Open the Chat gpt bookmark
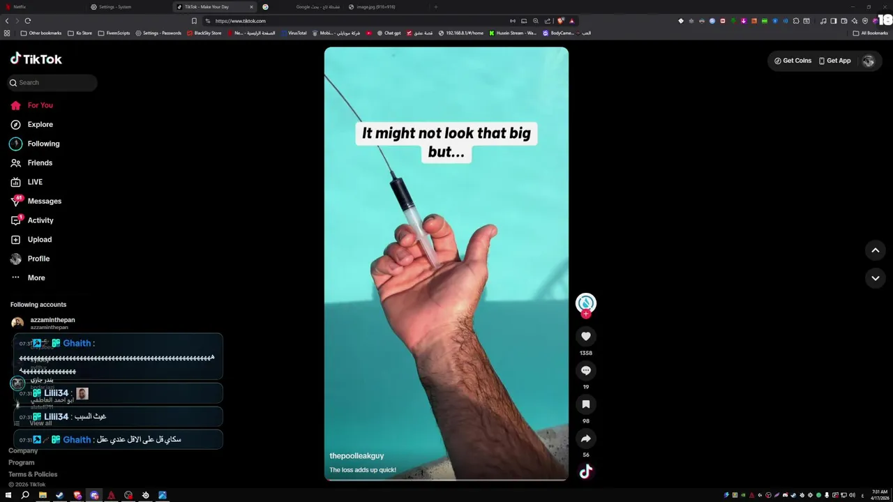893x502 pixels. coord(389,33)
